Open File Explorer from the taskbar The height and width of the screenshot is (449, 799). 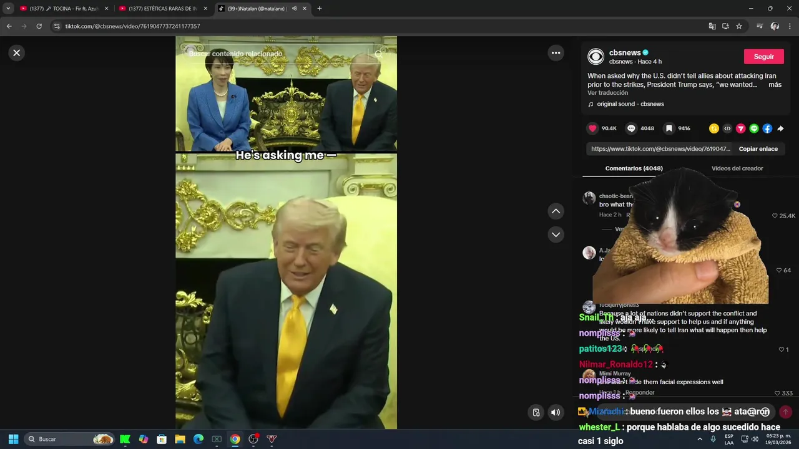point(180,439)
